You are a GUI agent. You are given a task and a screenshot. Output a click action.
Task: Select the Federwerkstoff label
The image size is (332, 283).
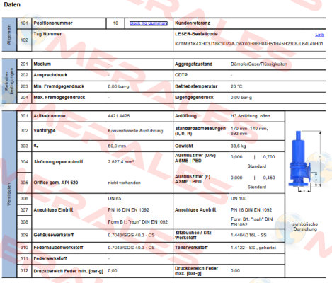50,258
